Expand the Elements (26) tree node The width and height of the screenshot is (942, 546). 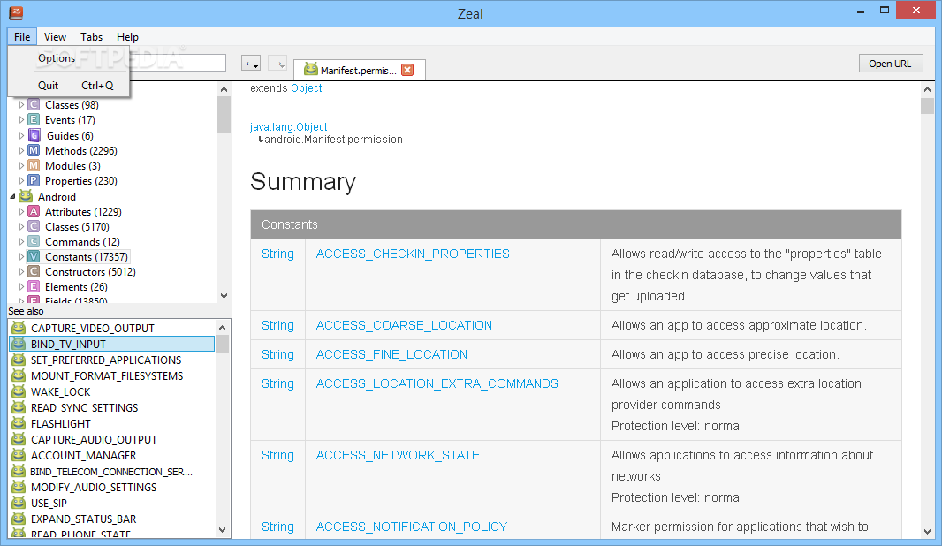[21, 286]
